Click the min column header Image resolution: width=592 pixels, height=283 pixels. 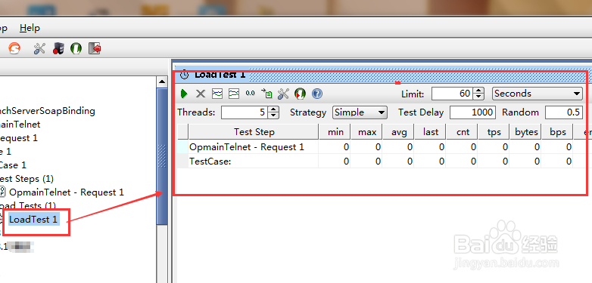click(335, 132)
